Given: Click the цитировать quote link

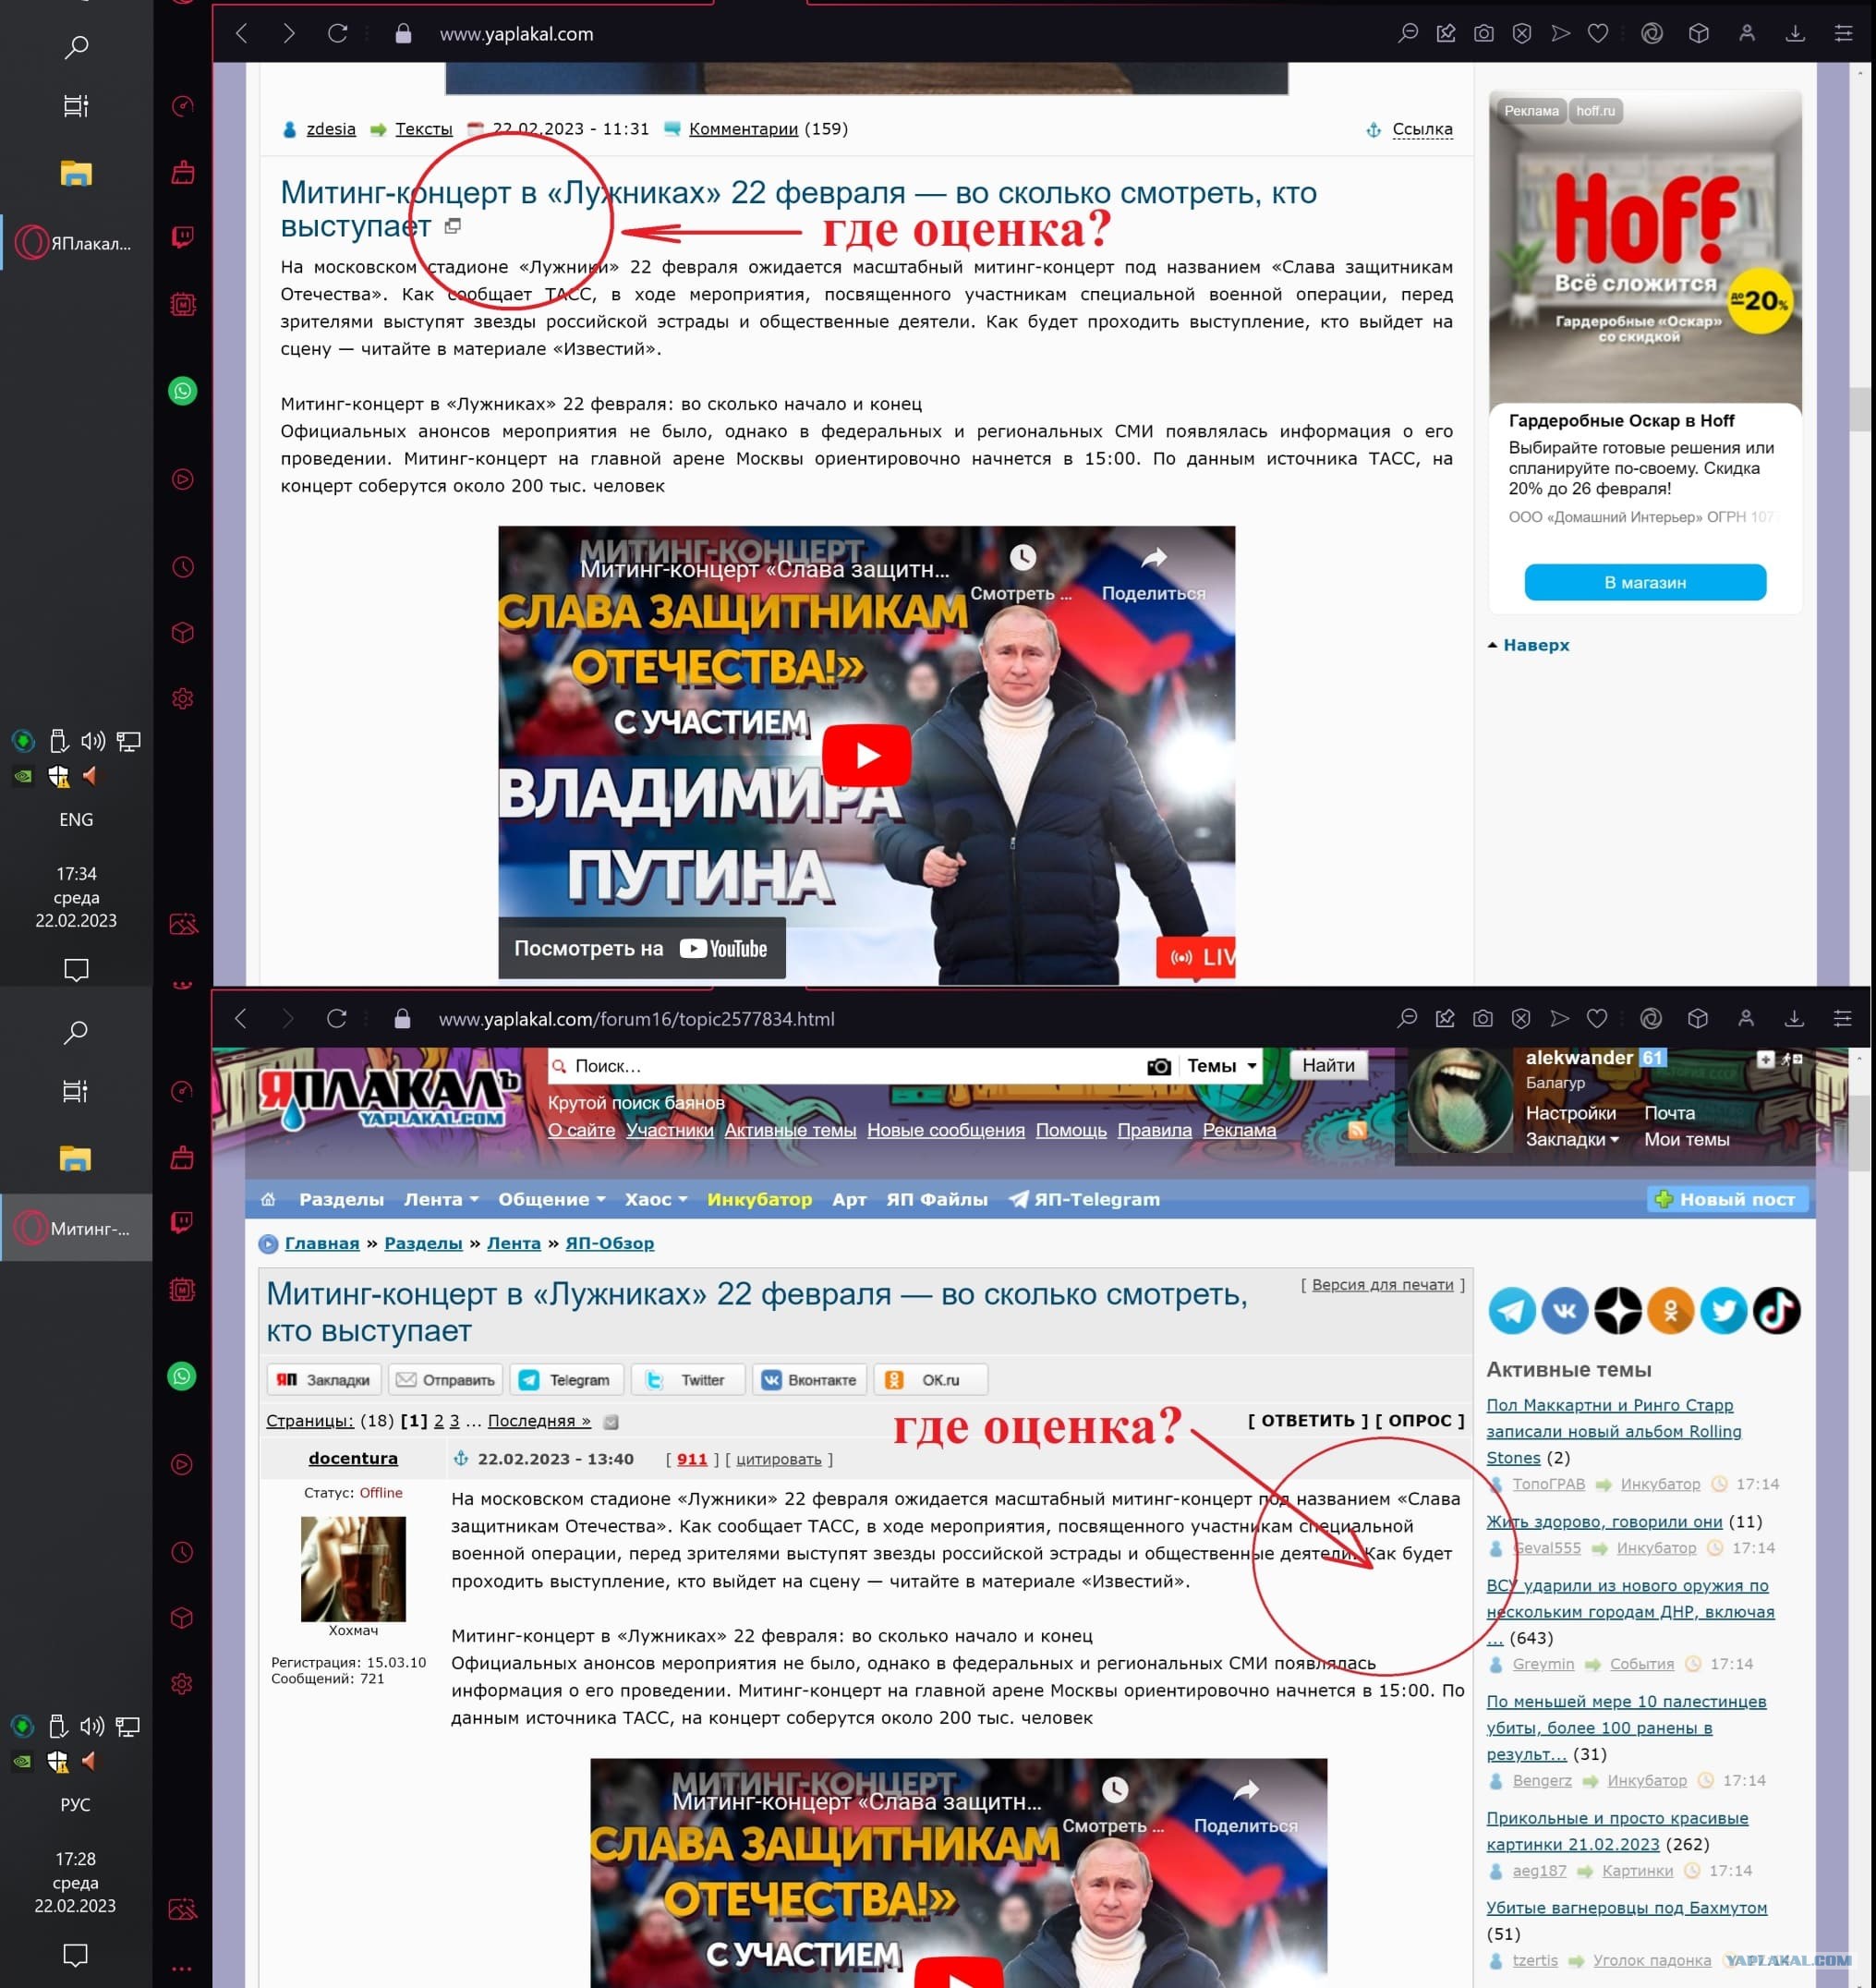Looking at the screenshot, I should 779,1459.
